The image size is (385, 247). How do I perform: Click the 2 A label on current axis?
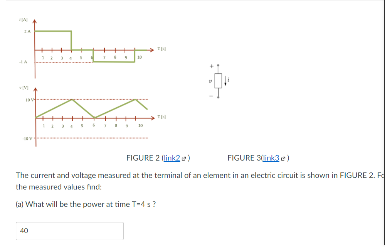tap(27, 31)
